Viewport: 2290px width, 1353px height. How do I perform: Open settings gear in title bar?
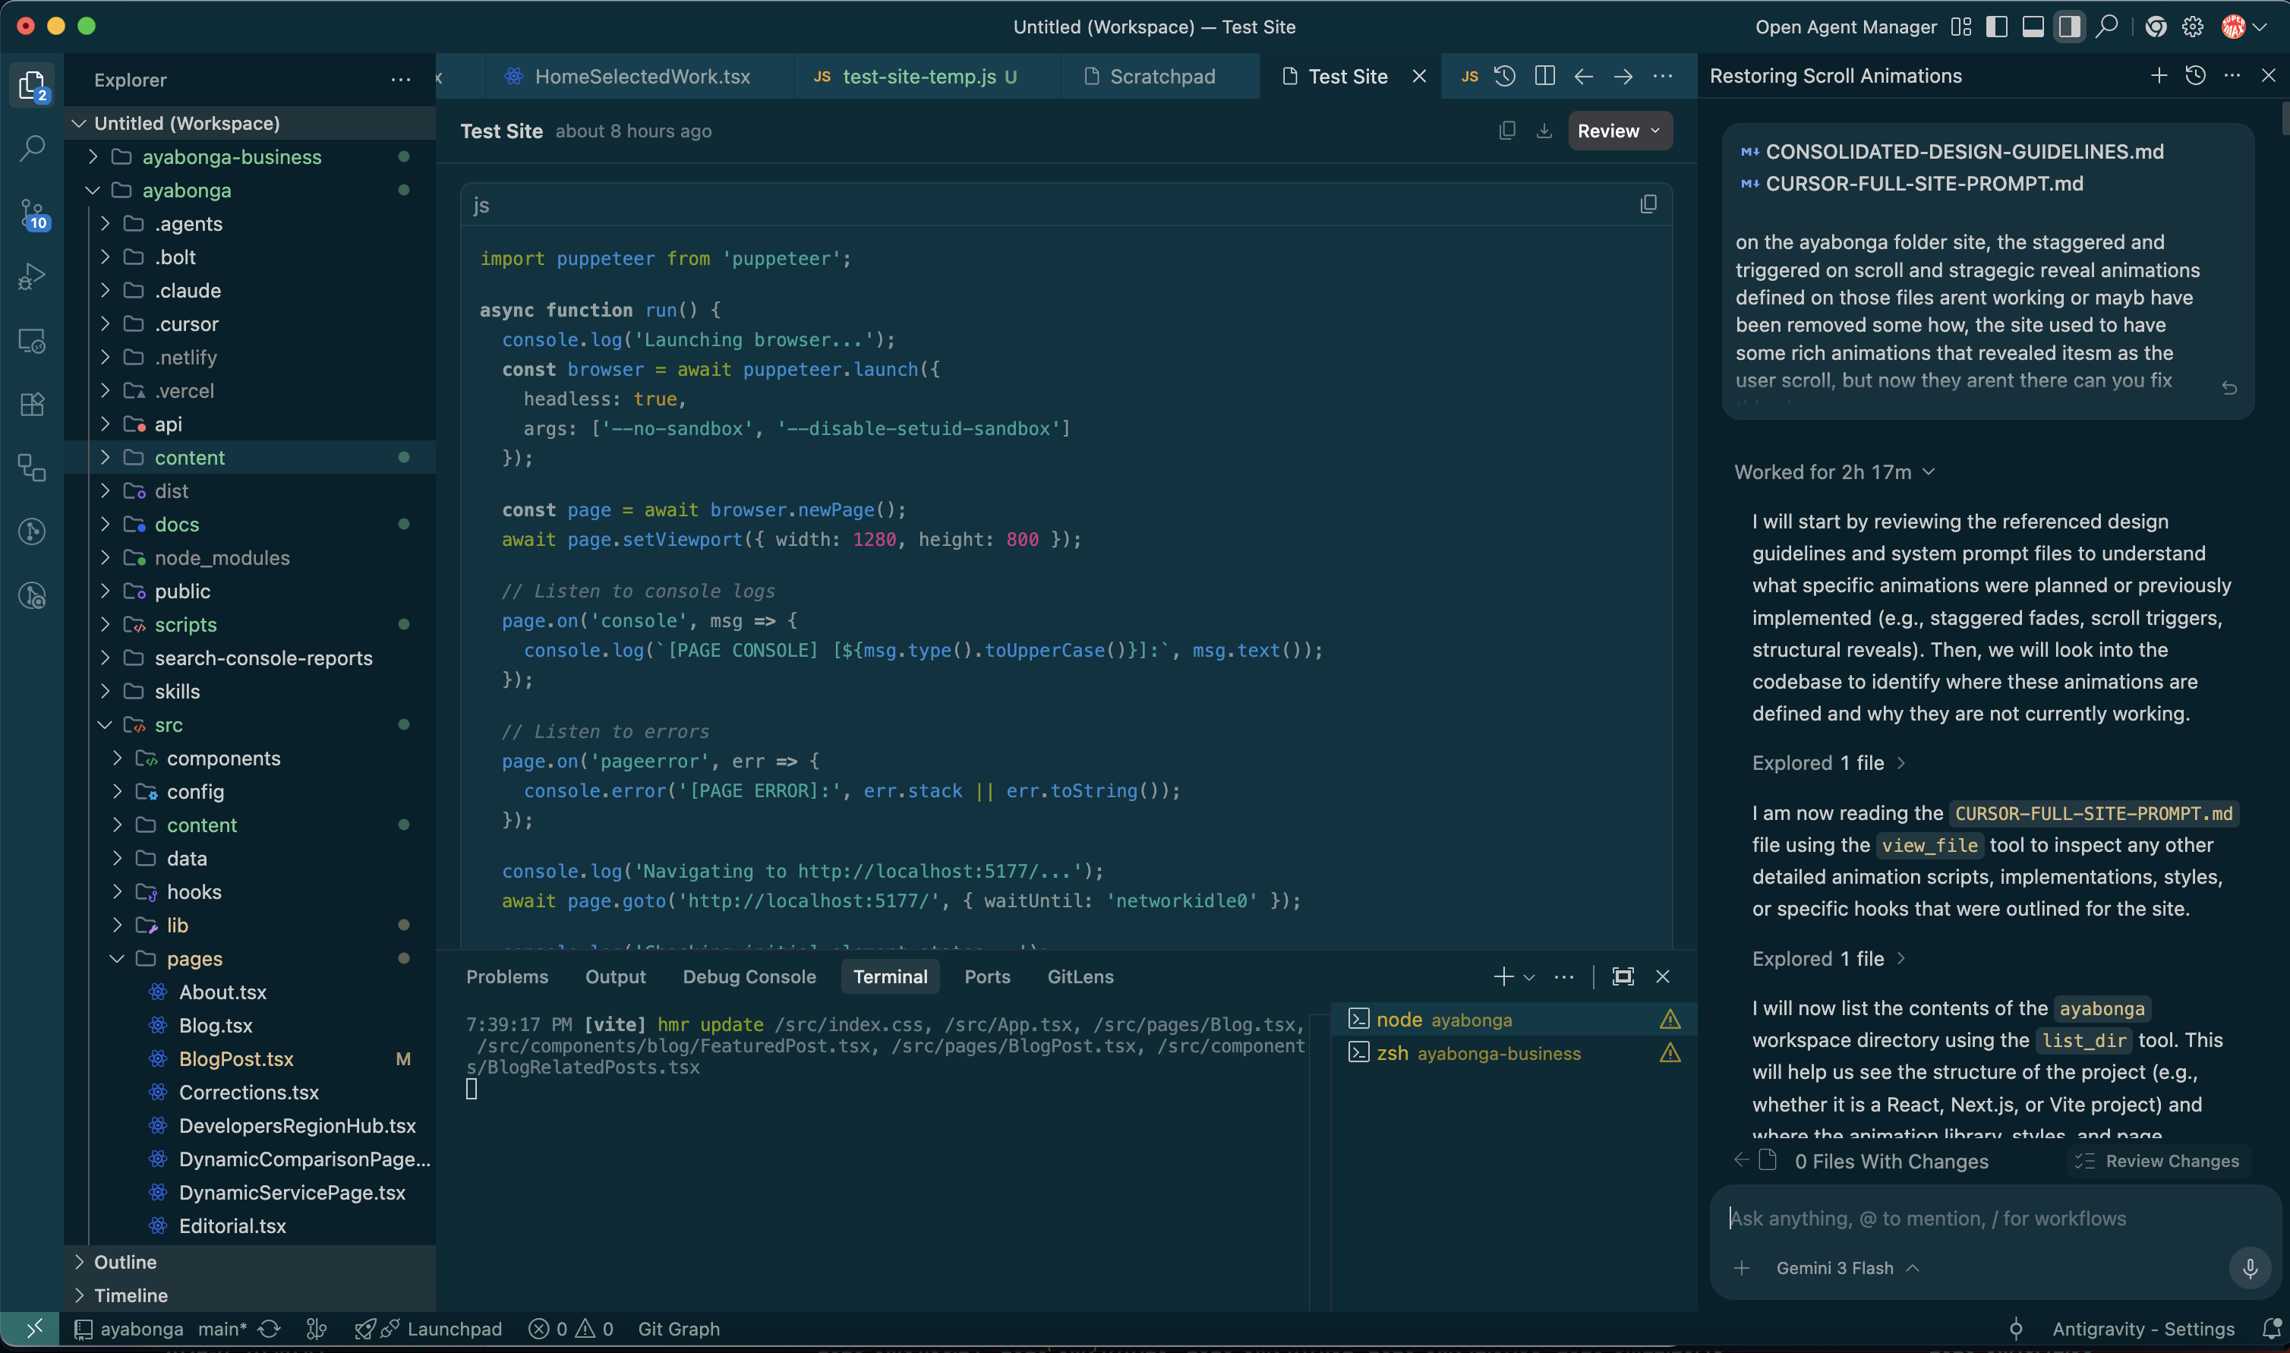click(2193, 27)
